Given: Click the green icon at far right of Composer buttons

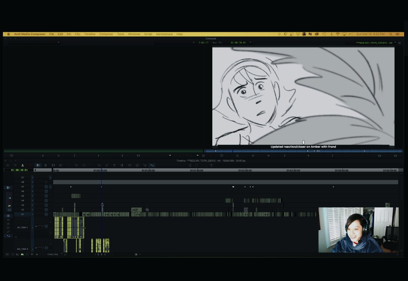Looking at the screenshot, I should (x=396, y=155).
